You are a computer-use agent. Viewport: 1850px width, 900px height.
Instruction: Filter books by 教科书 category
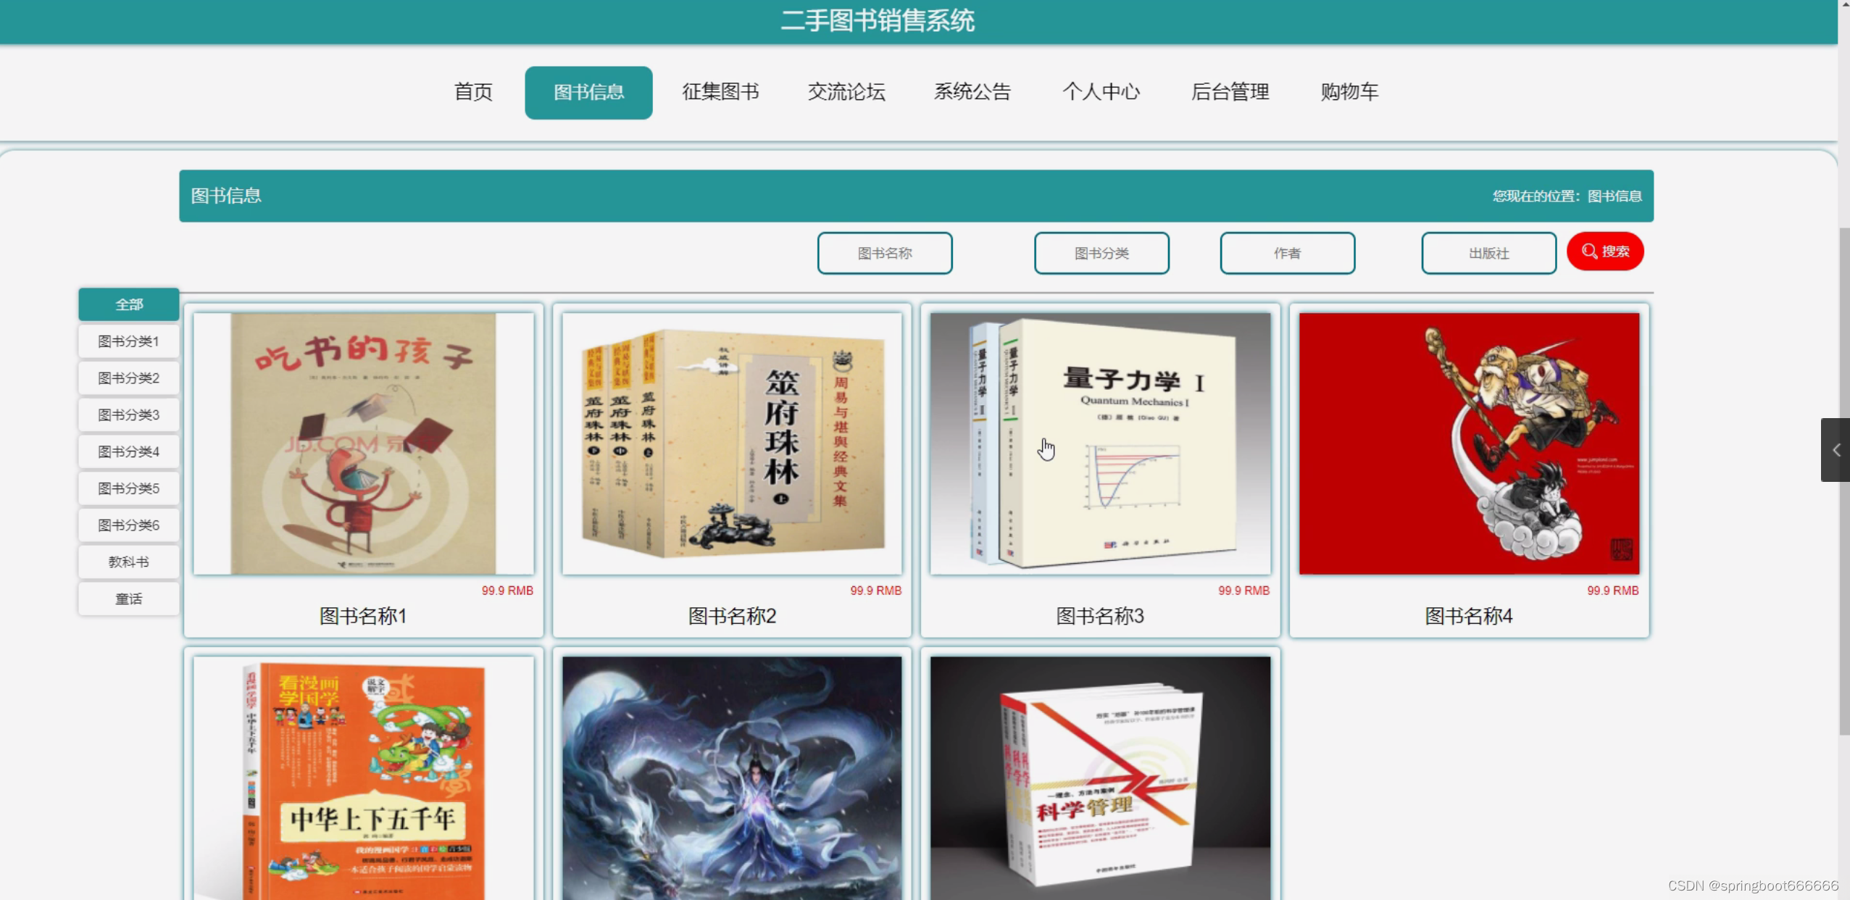click(x=129, y=562)
